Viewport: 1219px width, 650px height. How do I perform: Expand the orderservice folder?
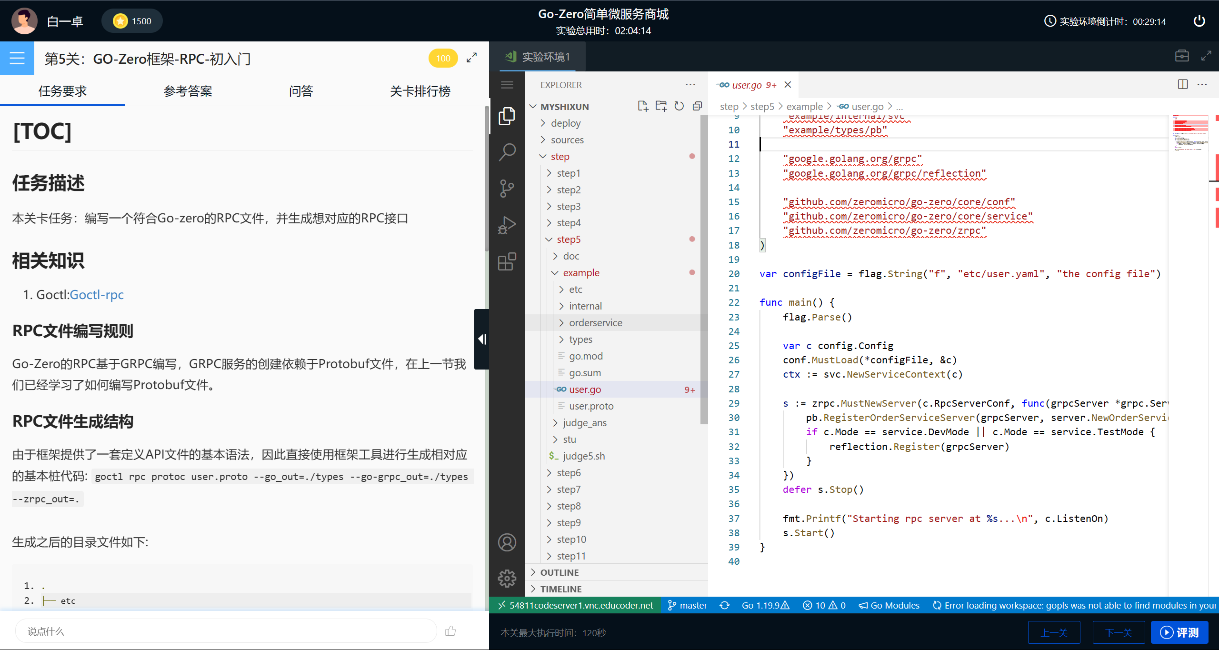(595, 323)
